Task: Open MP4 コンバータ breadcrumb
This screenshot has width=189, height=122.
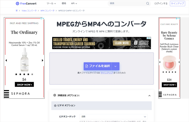Action: point(48,11)
